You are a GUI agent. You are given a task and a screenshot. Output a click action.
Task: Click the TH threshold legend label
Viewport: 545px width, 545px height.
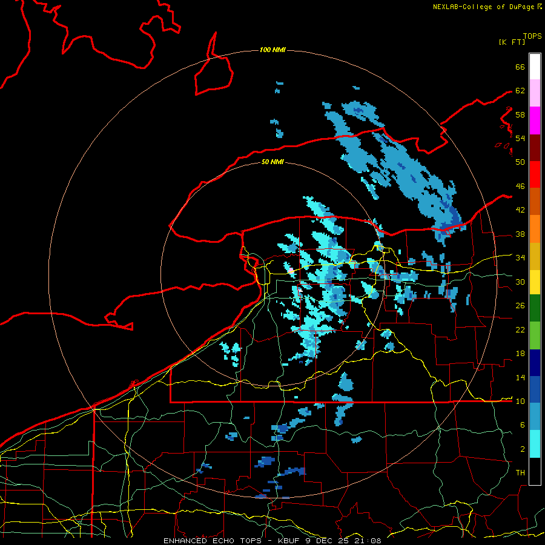tap(520, 473)
